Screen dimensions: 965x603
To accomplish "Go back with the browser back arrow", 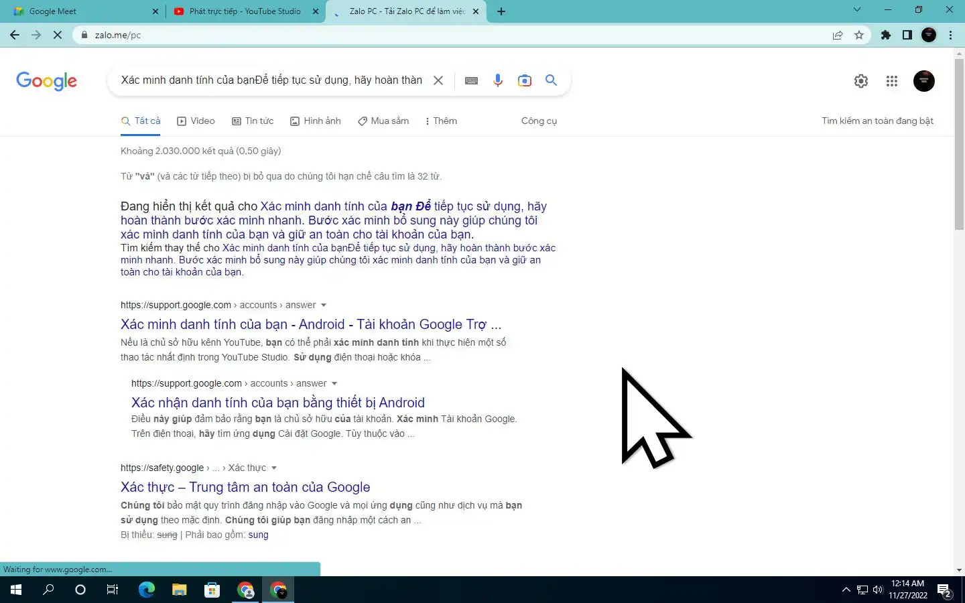I will click(15, 35).
